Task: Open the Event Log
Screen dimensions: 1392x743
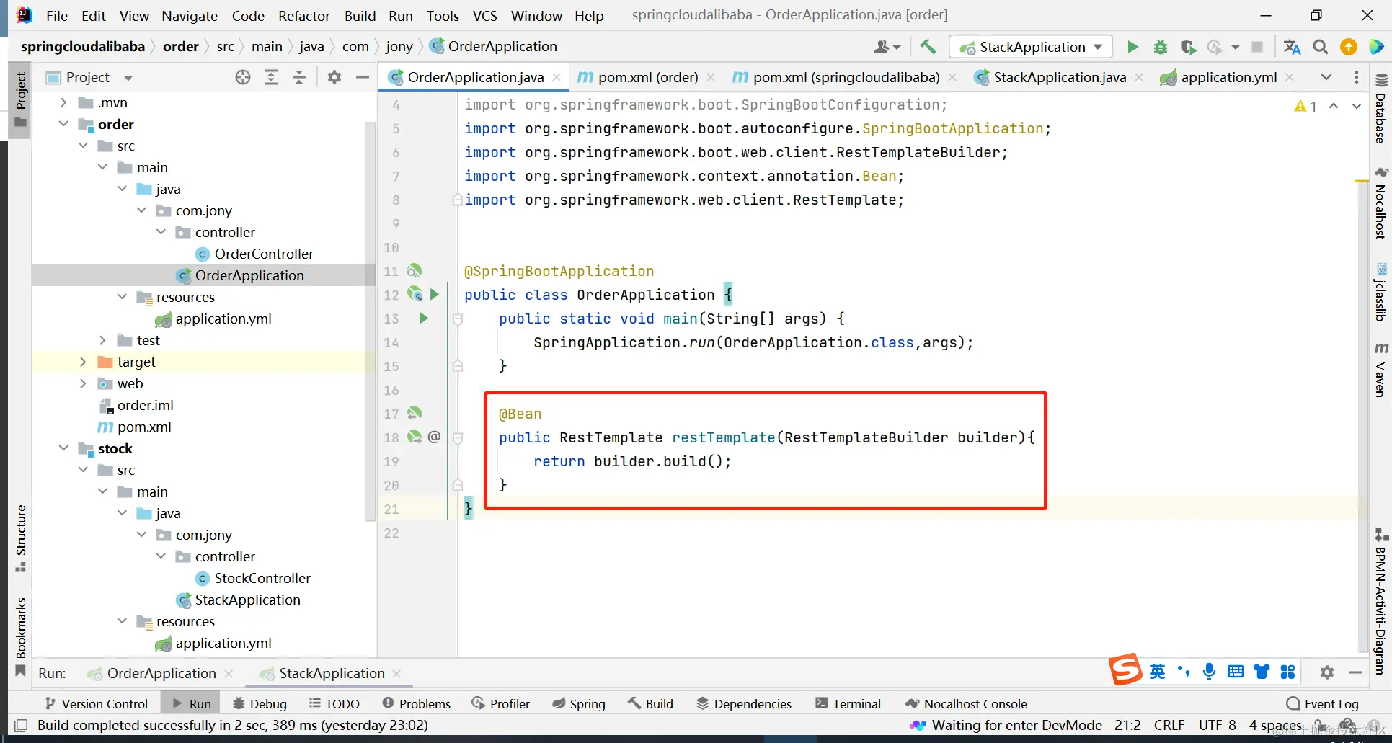Action: [1323, 703]
